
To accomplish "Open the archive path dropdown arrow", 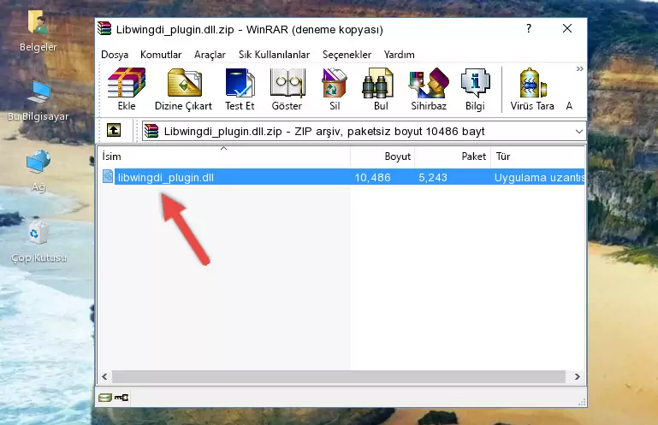I will tap(579, 132).
